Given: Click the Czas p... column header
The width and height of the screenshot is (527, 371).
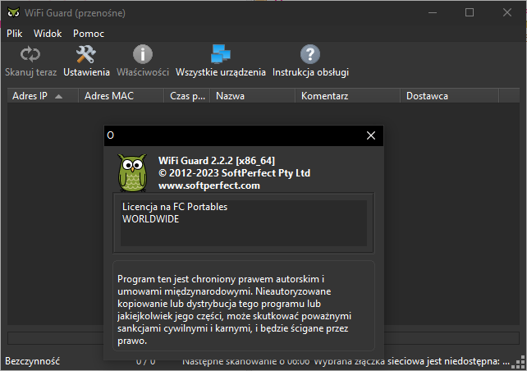Looking at the screenshot, I should [x=187, y=96].
